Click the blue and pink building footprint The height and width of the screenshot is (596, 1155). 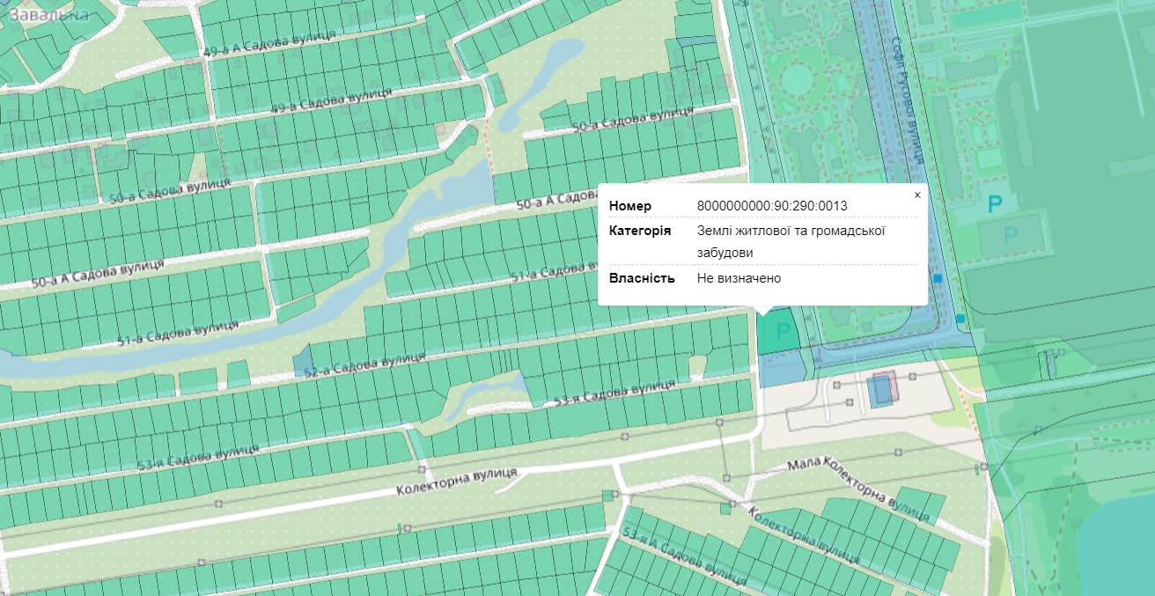coord(882,388)
